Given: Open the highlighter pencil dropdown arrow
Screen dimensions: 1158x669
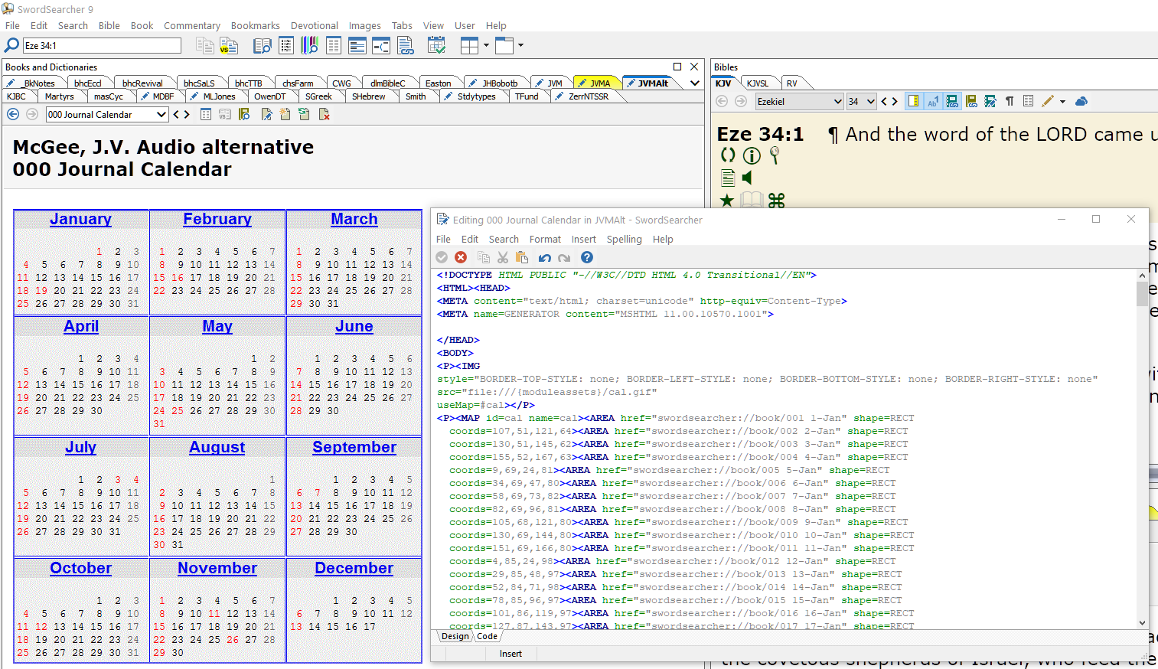Looking at the screenshot, I should pos(1062,101).
